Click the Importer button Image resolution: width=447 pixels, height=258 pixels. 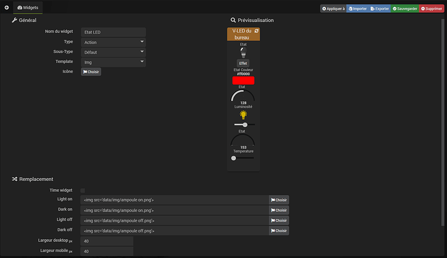[x=358, y=8]
